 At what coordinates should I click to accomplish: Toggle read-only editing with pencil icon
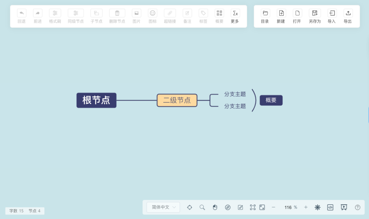pos(241,207)
